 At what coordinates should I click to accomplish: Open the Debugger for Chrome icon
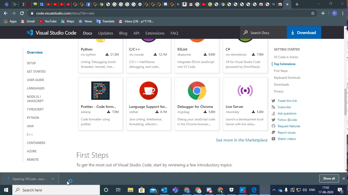tap(197, 91)
